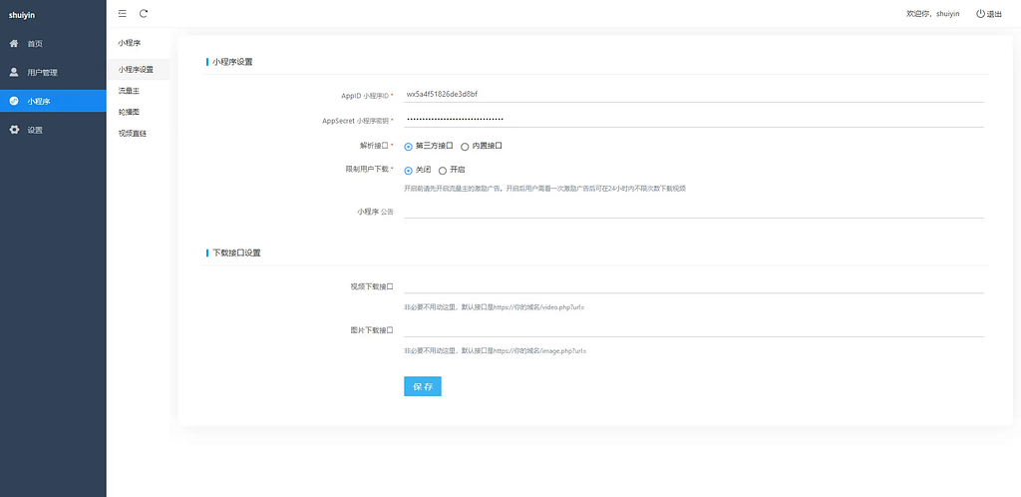Image resolution: width=1021 pixels, height=497 pixels.
Task: Click the mini-program icon beside 小程序 in sidebar
Action: pyautogui.click(x=14, y=101)
